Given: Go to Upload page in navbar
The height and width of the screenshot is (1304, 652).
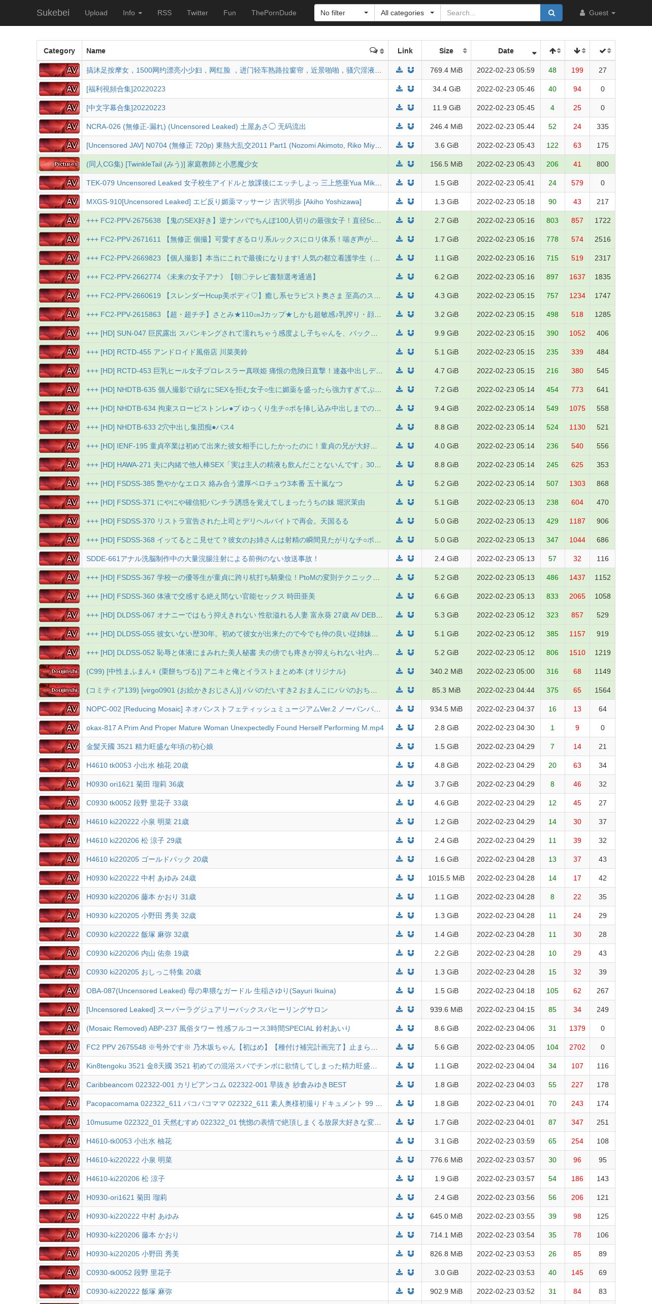Looking at the screenshot, I should coord(96,13).
